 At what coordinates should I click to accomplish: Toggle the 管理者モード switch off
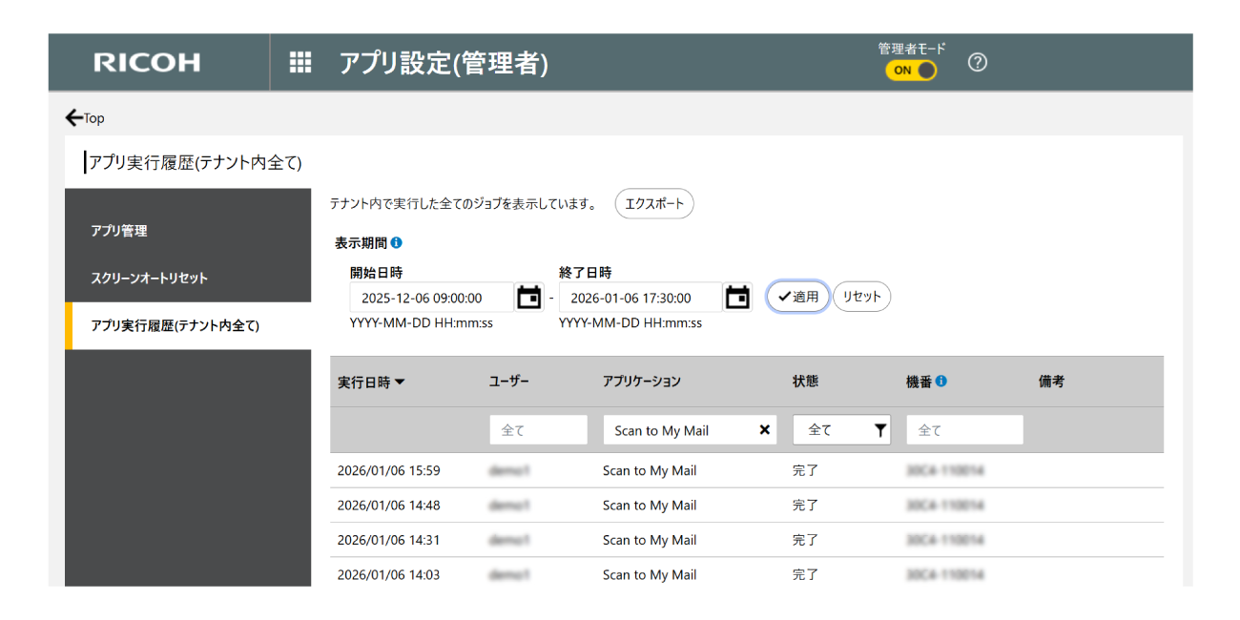(x=911, y=71)
